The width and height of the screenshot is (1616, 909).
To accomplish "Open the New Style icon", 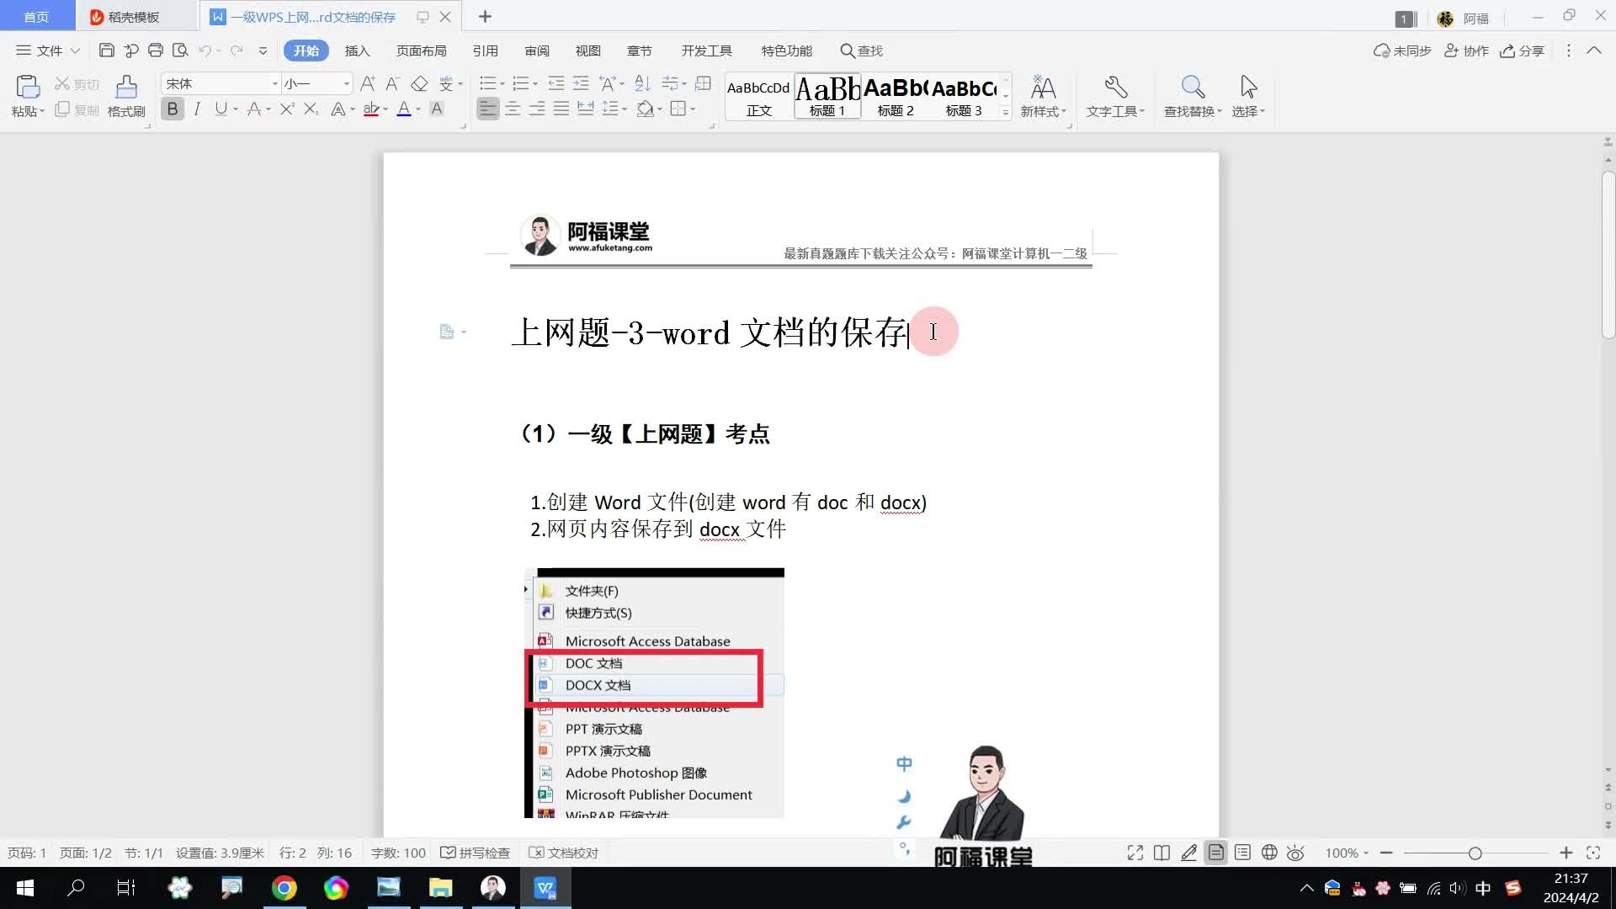I will tap(1043, 88).
